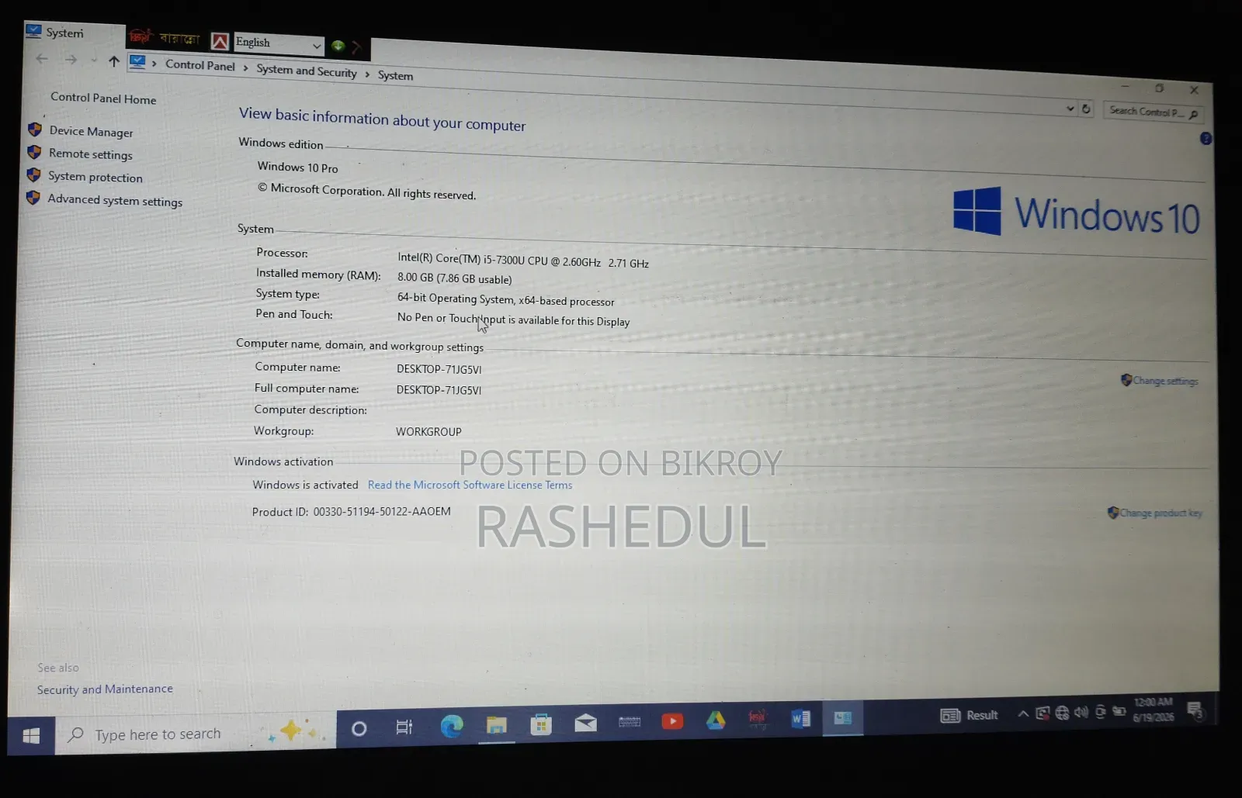
Task: Open the notification center icon
Action: pos(1195,710)
